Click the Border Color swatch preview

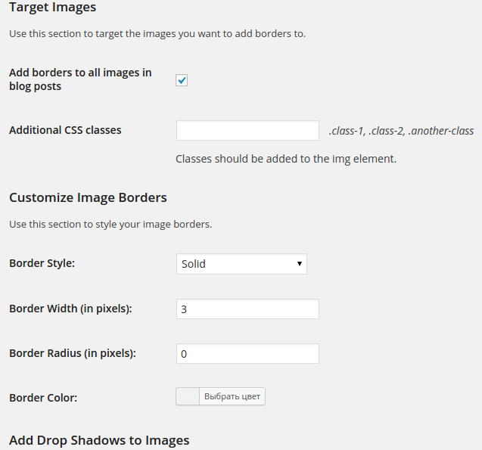coord(188,396)
